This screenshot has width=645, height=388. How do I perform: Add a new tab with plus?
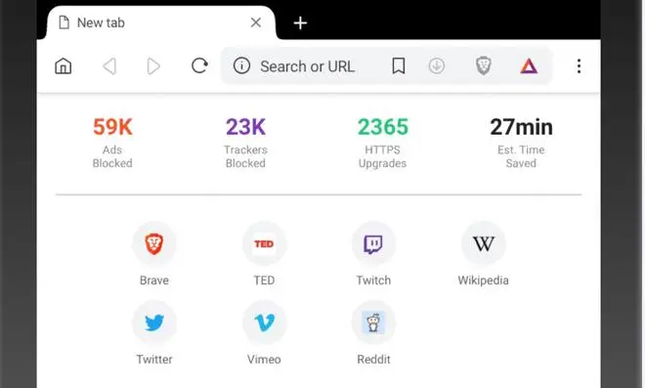point(300,23)
